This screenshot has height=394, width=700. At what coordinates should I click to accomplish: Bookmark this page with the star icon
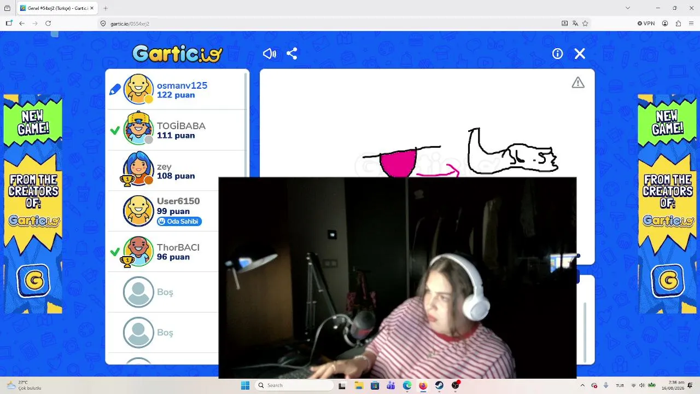585,24
